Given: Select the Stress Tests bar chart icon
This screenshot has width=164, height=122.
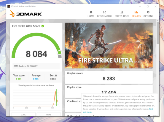Looking at the screenshot, I should (x=122, y=12).
